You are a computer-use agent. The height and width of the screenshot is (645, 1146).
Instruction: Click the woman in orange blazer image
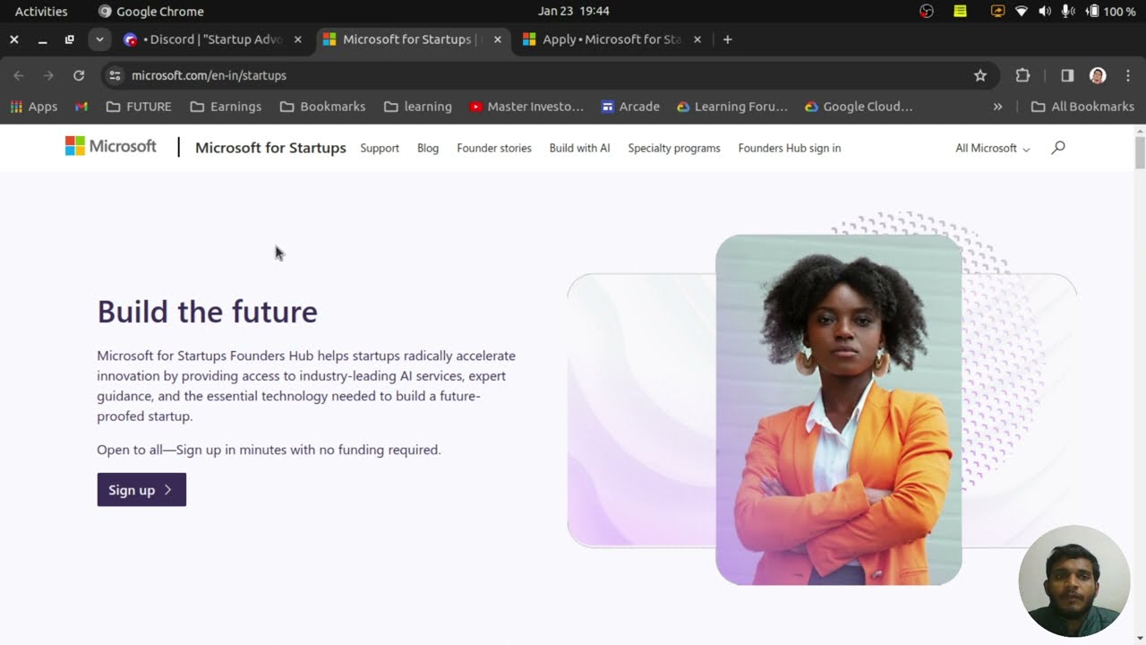click(x=839, y=409)
